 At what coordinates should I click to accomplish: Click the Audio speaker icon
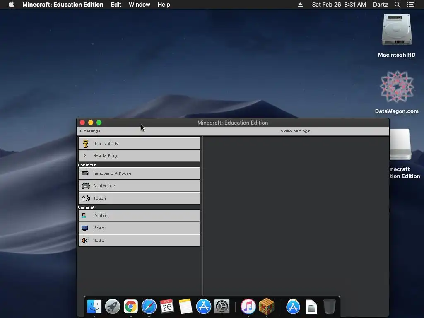coord(85,241)
